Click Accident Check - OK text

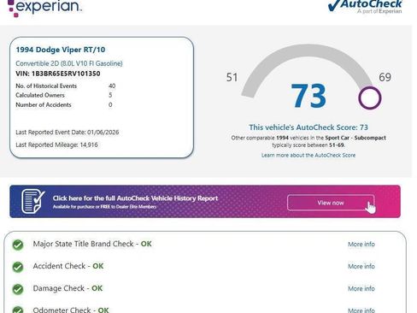68,266
